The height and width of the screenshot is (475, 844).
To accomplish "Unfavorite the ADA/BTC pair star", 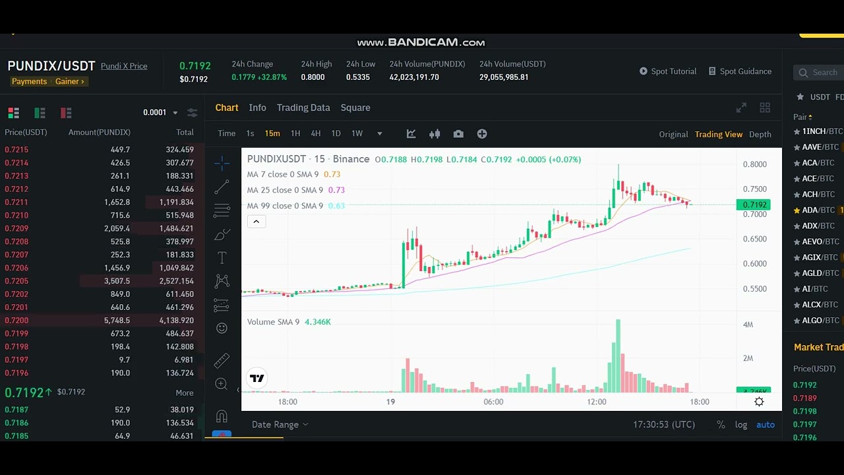I will tap(797, 210).
